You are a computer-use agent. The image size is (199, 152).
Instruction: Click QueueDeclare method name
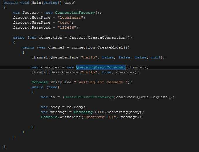coord(64,57)
